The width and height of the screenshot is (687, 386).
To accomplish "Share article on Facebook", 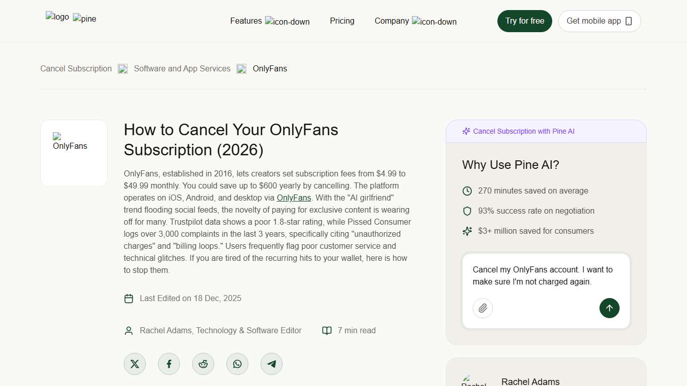I will point(168,363).
